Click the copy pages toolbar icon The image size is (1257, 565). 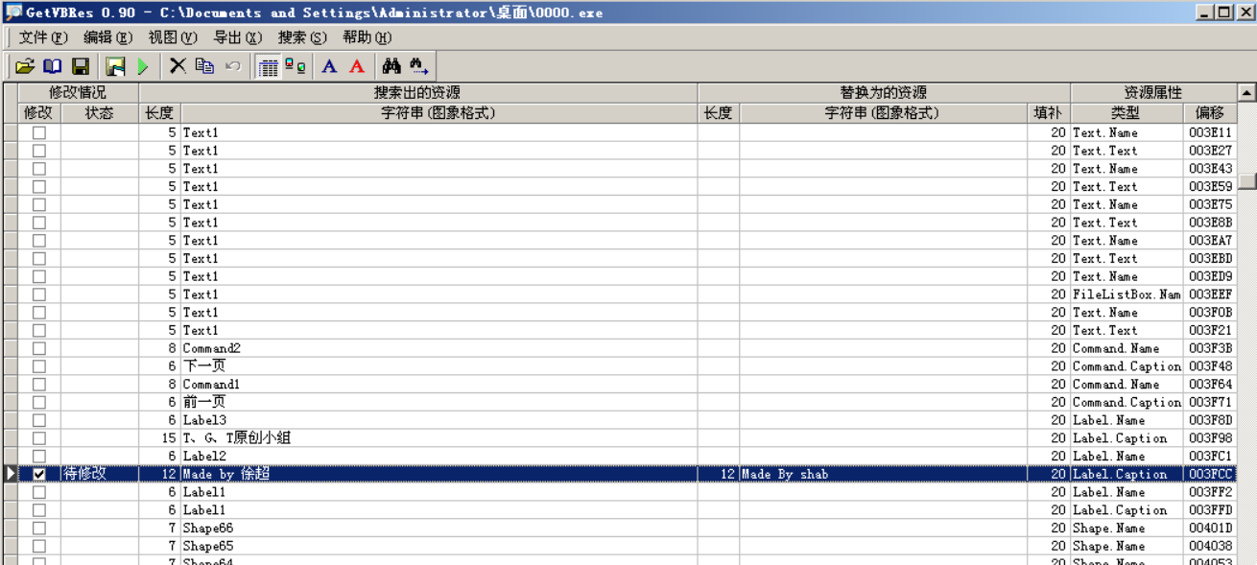[204, 66]
